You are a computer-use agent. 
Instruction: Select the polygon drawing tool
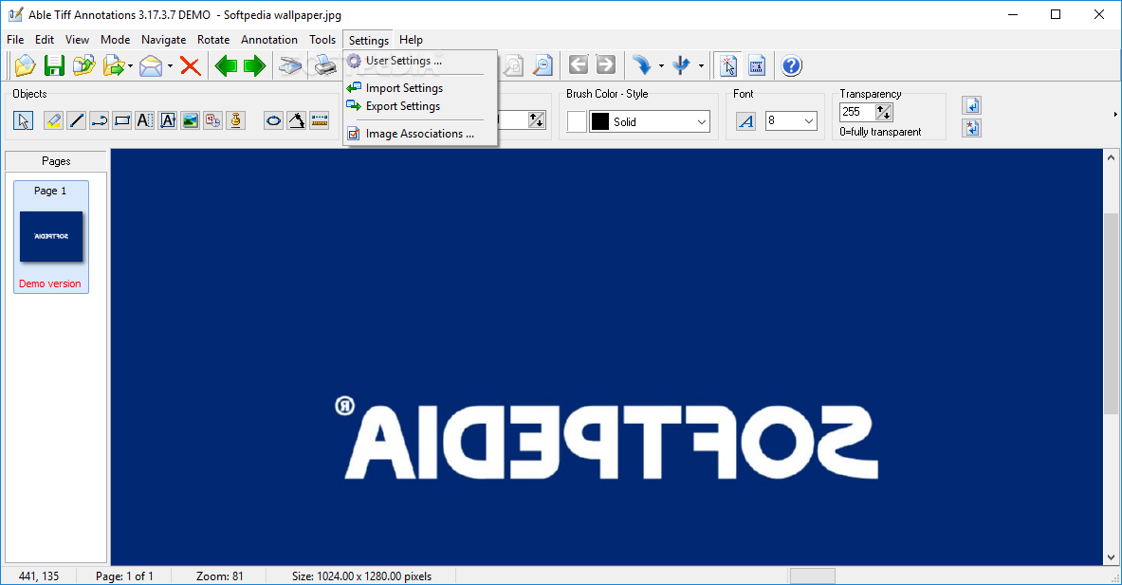(x=296, y=120)
